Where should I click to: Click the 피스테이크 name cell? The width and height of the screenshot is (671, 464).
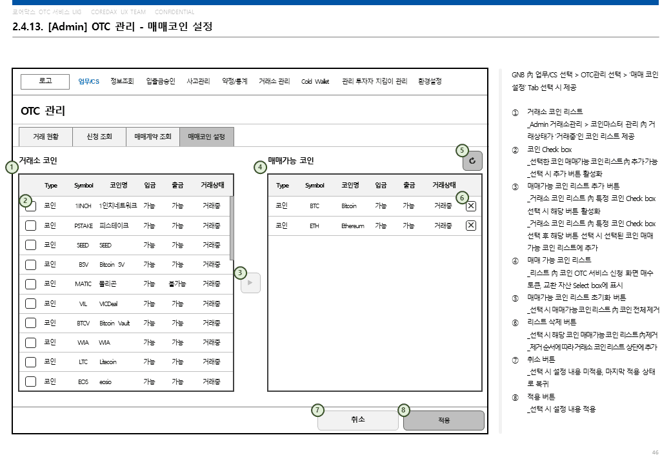click(x=114, y=225)
